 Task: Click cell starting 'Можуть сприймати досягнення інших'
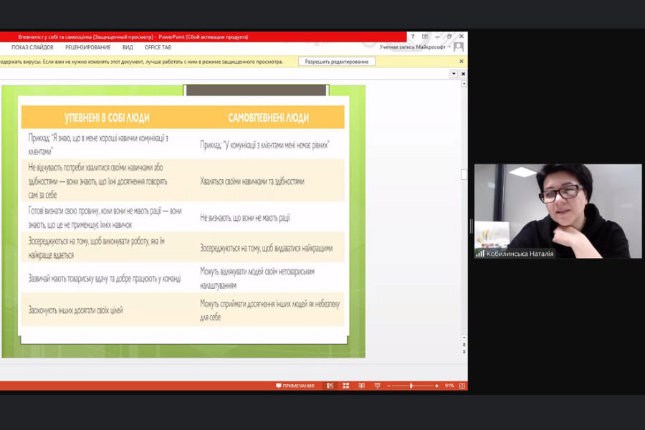[268, 310]
